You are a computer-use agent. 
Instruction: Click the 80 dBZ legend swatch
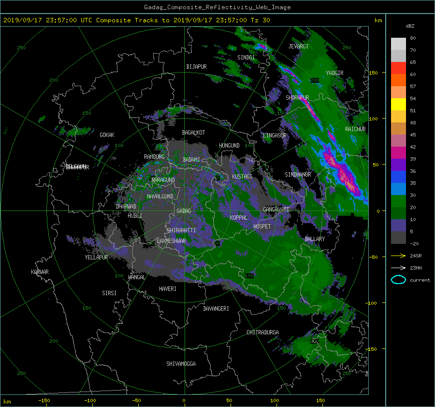pyautogui.click(x=398, y=44)
